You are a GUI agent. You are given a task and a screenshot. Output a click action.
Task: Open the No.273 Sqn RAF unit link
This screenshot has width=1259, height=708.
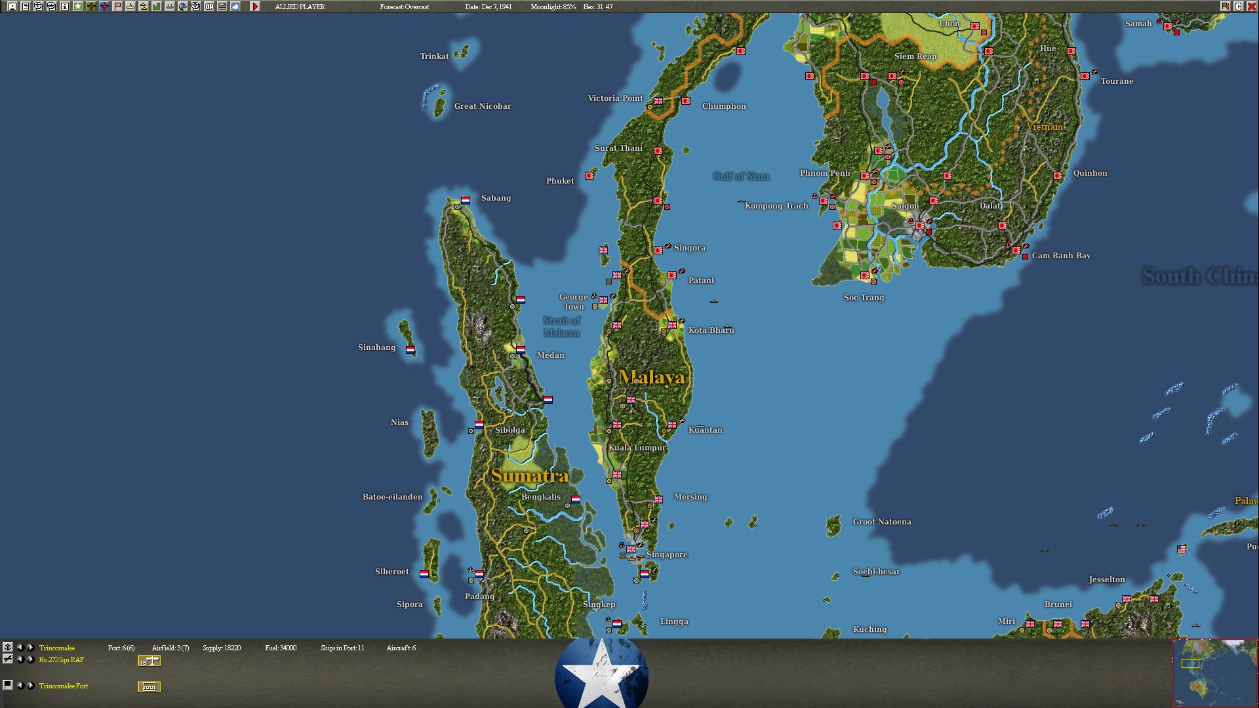pyautogui.click(x=62, y=659)
